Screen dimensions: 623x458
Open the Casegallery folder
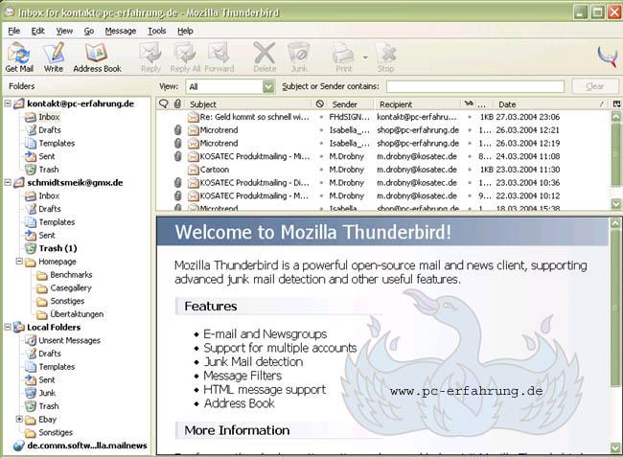(x=71, y=288)
